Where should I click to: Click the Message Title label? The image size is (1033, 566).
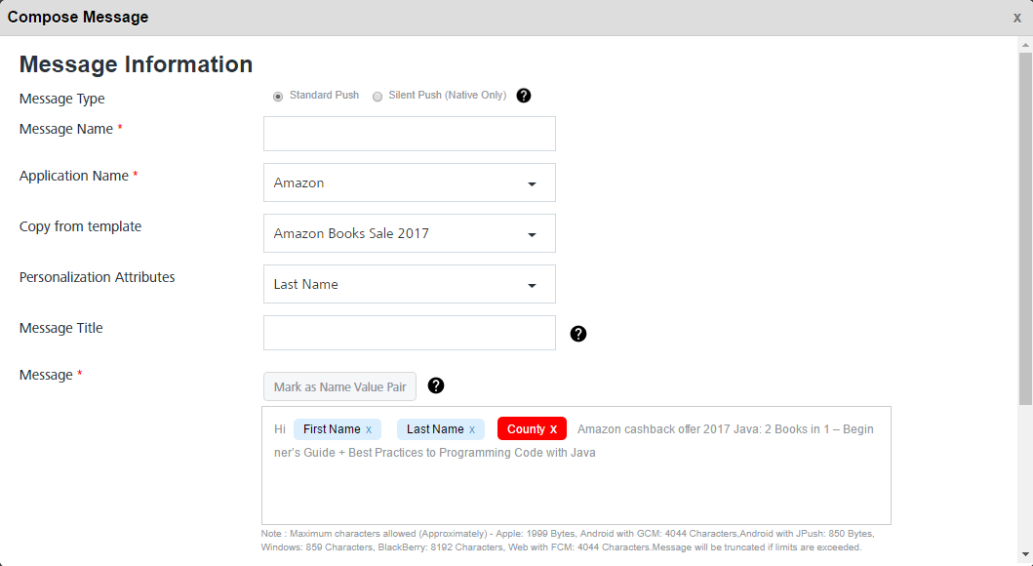tap(60, 328)
